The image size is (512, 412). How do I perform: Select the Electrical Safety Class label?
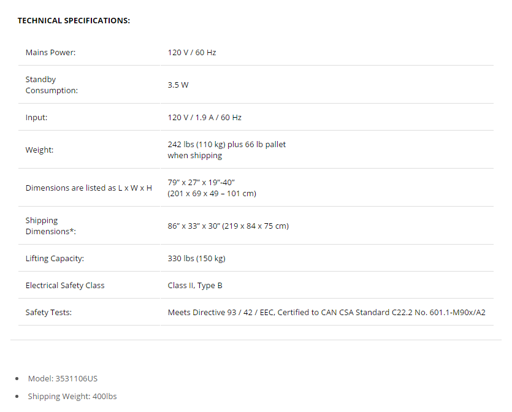[65, 285]
